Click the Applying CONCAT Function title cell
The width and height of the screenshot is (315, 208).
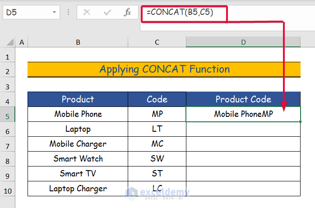click(164, 69)
